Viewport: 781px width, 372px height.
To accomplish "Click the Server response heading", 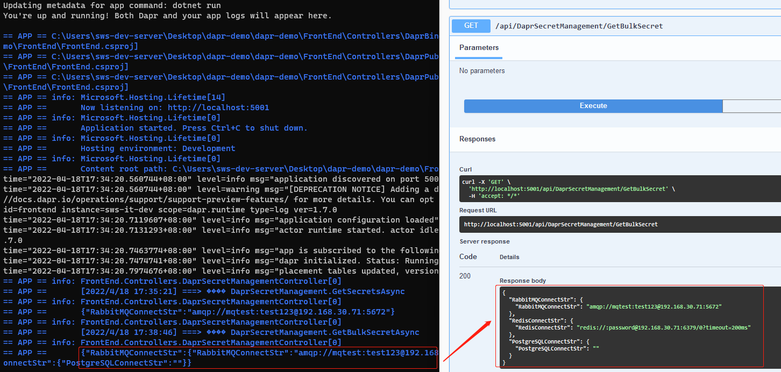I will 485,241.
